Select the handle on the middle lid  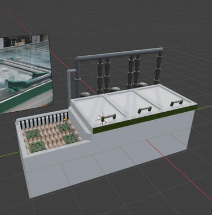point(145,109)
